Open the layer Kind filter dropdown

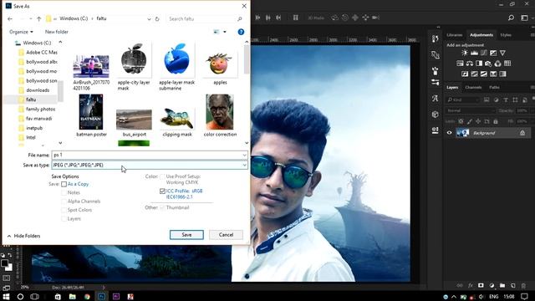(x=462, y=99)
